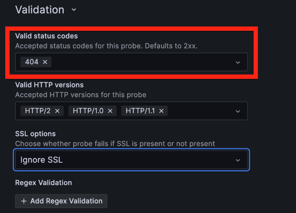Image resolution: width=296 pixels, height=213 pixels.
Task: Click the HTTP/2 tag label
Action: [38, 111]
